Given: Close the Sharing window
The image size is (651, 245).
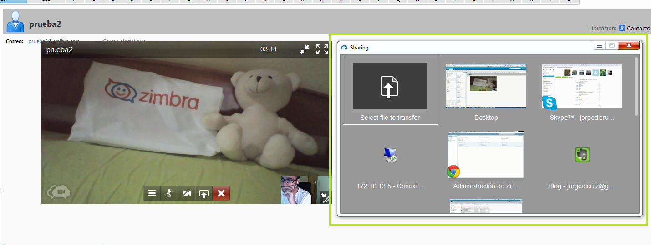Looking at the screenshot, I should click(629, 45).
